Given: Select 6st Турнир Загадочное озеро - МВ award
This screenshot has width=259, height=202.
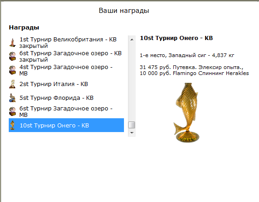Looking at the screenshot, I should 66,111.
